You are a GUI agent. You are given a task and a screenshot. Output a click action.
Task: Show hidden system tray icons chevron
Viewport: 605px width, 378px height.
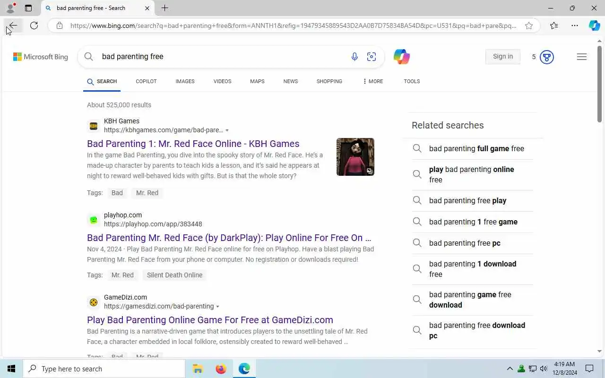click(x=510, y=369)
